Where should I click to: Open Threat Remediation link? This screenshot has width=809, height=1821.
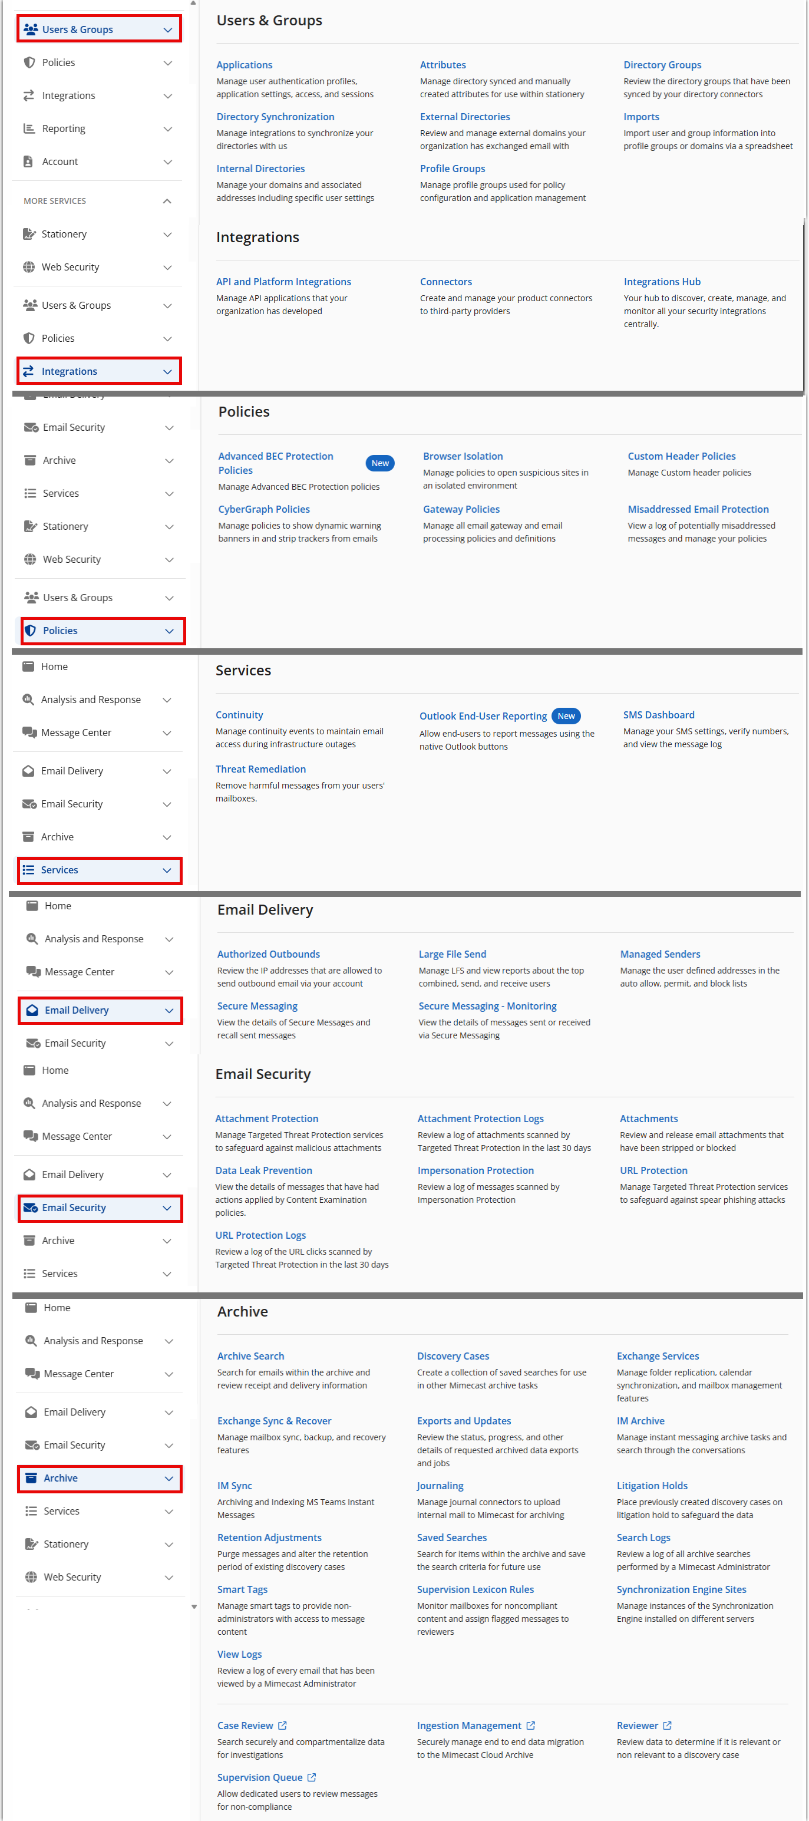[260, 769]
